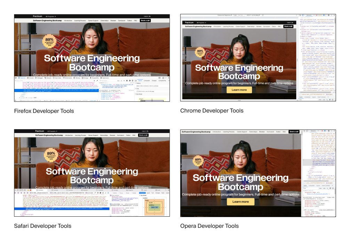Click the 'Safari Developer Tools' caption
This screenshot has width=348, height=249.
43,226
